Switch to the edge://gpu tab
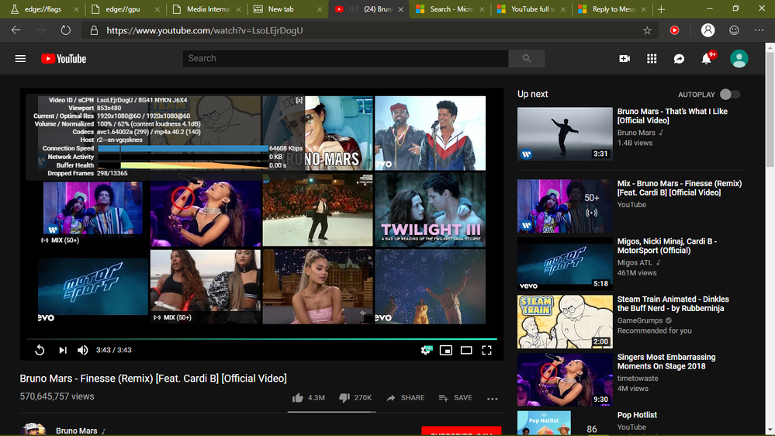The height and width of the screenshot is (436, 775). [123, 9]
